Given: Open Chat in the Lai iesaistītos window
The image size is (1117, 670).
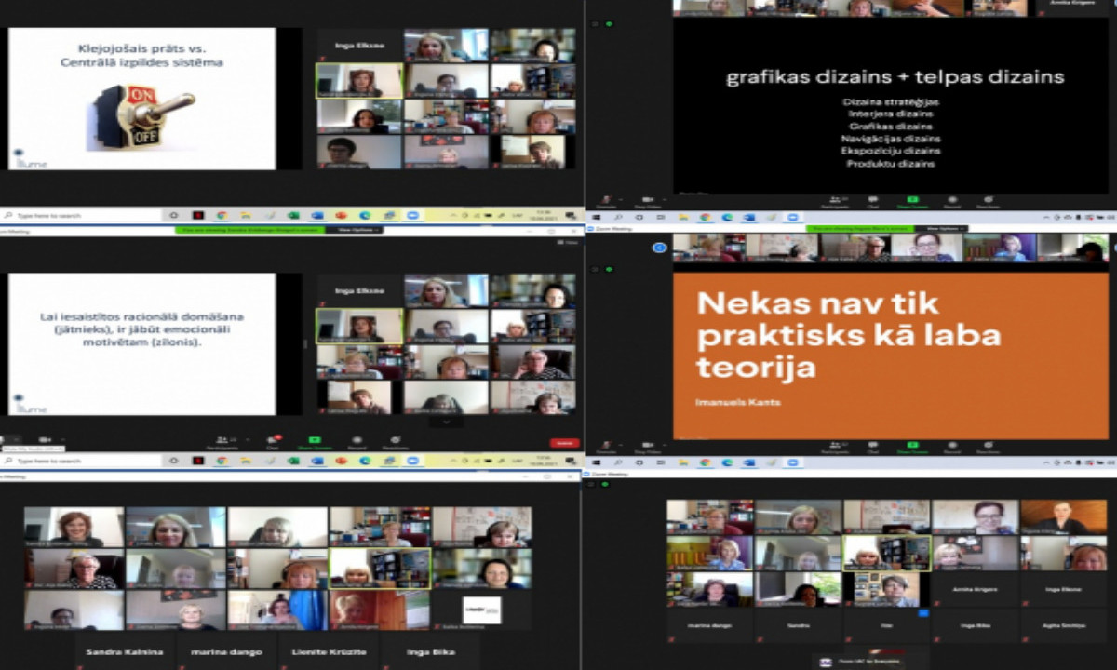Looking at the screenshot, I should point(274,442).
